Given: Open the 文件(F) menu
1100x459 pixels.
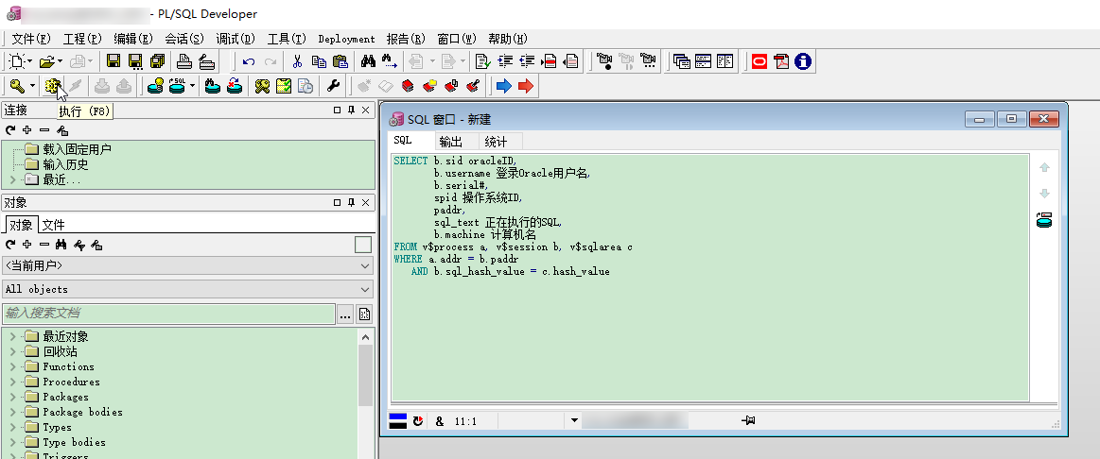Looking at the screenshot, I should click(31, 39).
